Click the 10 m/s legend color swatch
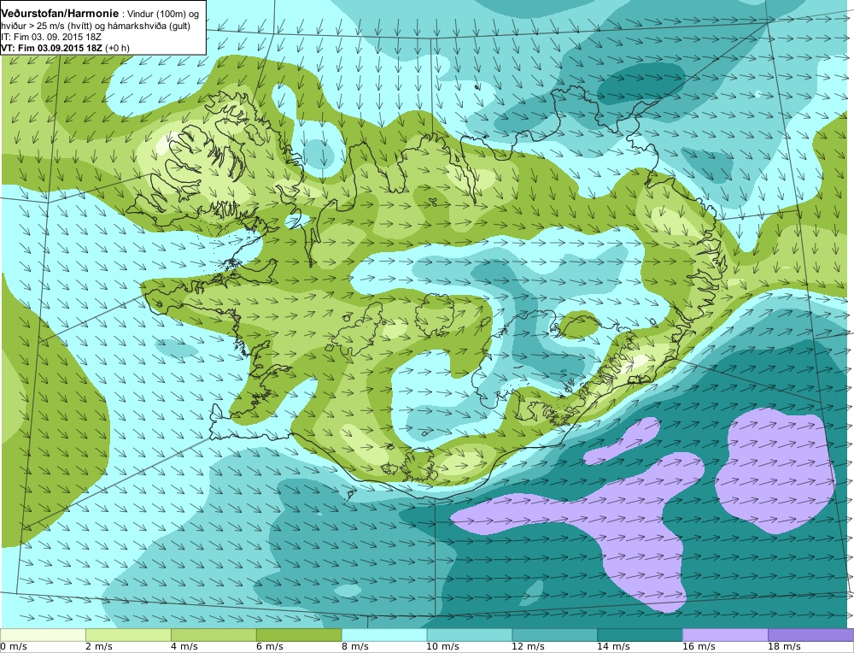The image size is (854, 653). (x=470, y=635)
